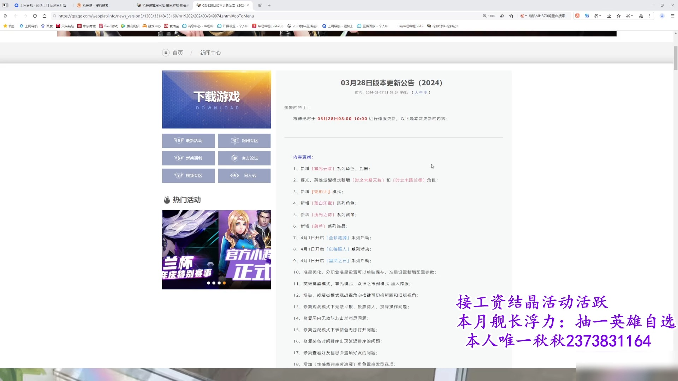678x381 pixels.
Task: Click the 下载游戏 DOWNLOAD banner
Action: (x=216, y=99)
